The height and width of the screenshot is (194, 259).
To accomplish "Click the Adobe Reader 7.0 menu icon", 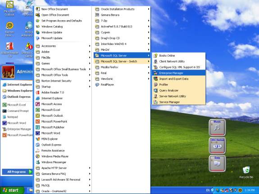I will pos(38,93).
